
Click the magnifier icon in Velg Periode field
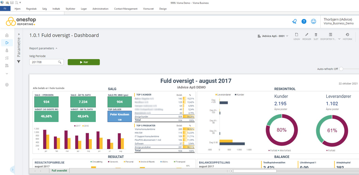[60, 62]
